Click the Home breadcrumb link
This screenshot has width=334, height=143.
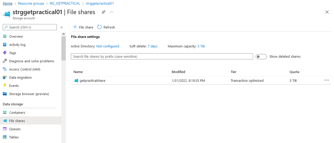coord(8,4)
